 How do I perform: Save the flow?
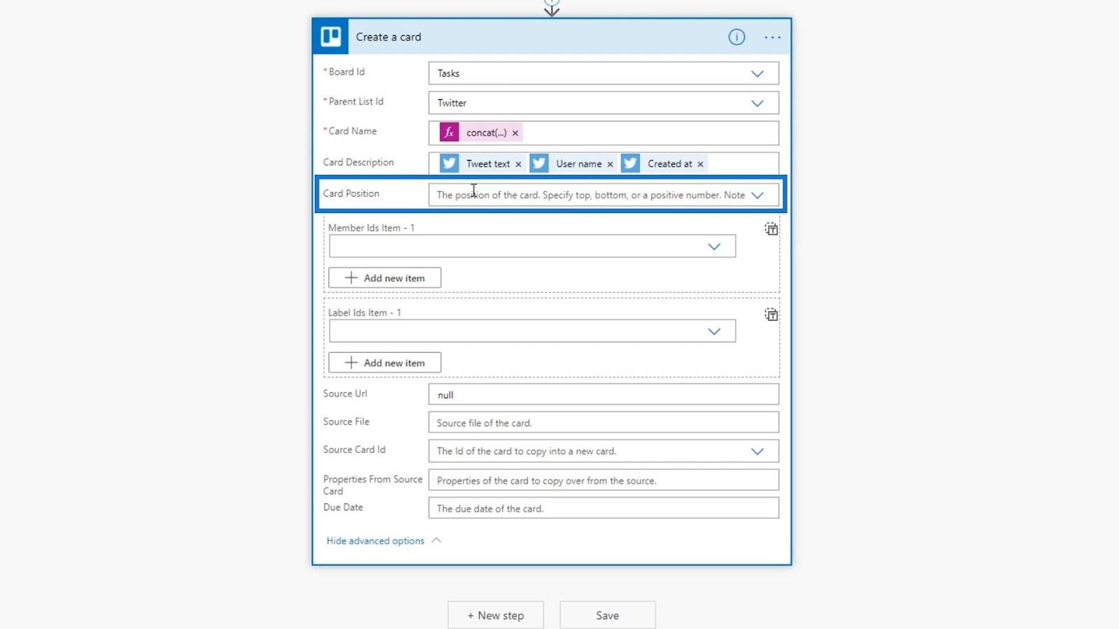coord(608,615)
